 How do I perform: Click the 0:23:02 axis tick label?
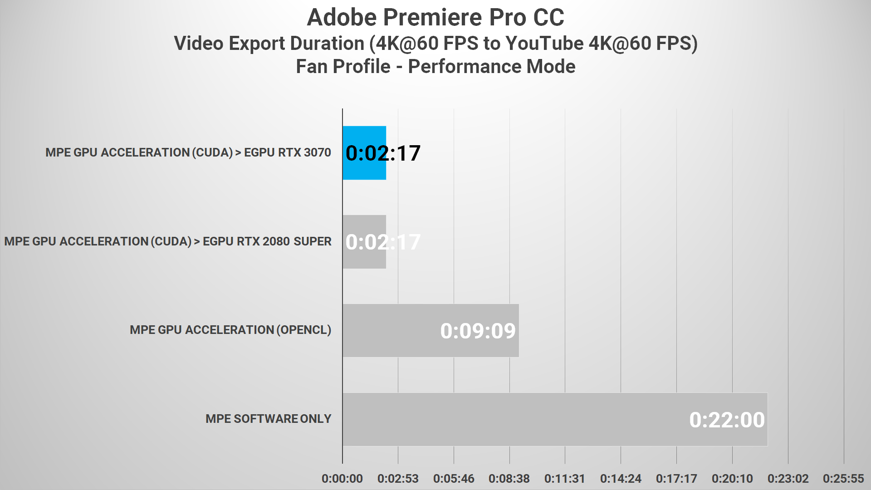click(788, 479)
